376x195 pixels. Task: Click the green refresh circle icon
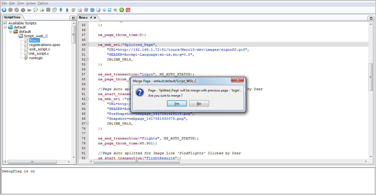(x=122, y=10)
